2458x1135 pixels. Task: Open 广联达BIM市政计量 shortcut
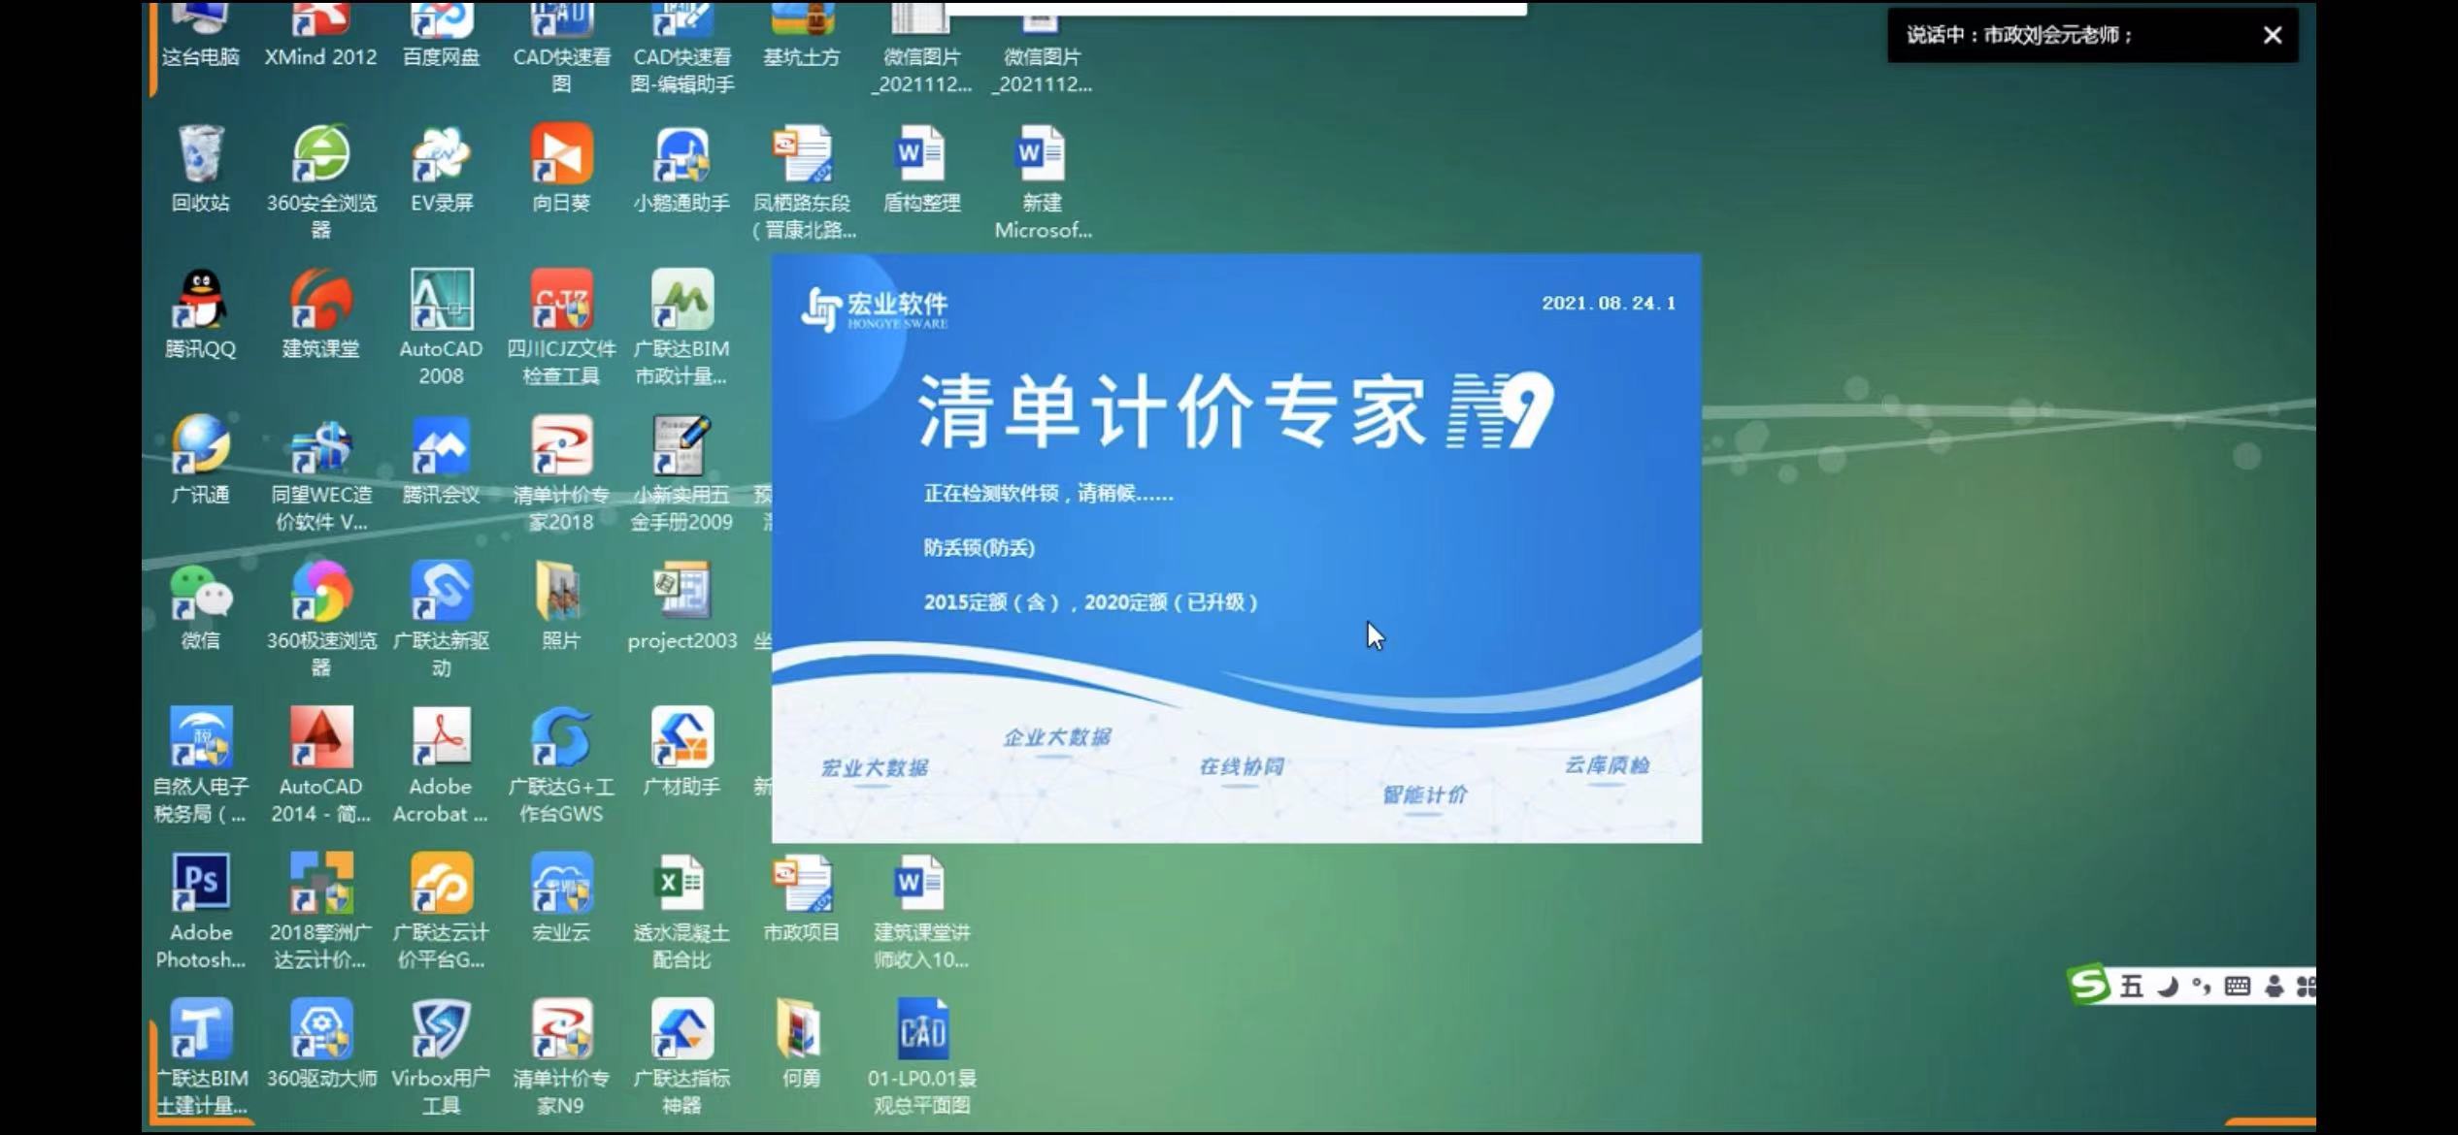coord(681,328)
